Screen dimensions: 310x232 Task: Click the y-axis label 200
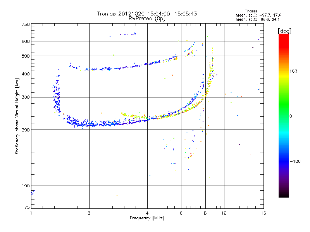(x=26, y=130)
